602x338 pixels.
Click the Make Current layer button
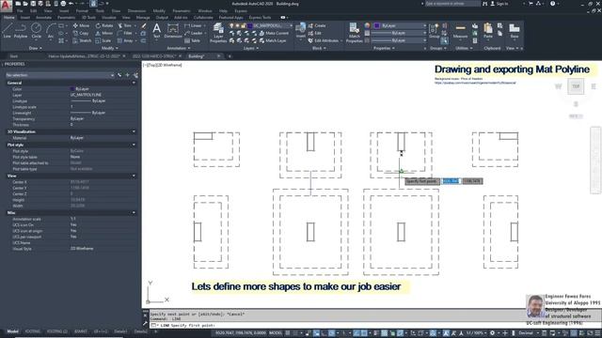click(x=274, y=34)
